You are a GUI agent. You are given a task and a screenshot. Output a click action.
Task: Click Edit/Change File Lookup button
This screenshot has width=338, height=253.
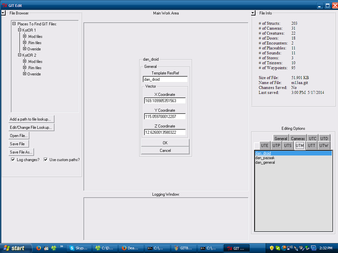pyautogui.click(x=31, y=127)
